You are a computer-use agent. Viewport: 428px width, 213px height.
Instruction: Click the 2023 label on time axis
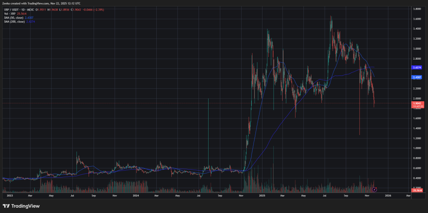pos(9,195)
